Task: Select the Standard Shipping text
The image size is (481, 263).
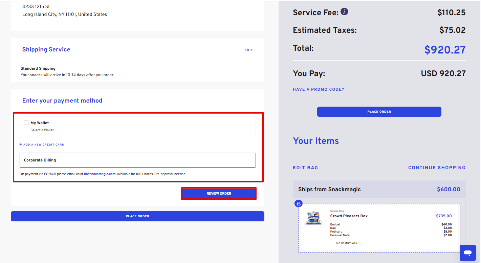Action: click(x=38, y=68)
